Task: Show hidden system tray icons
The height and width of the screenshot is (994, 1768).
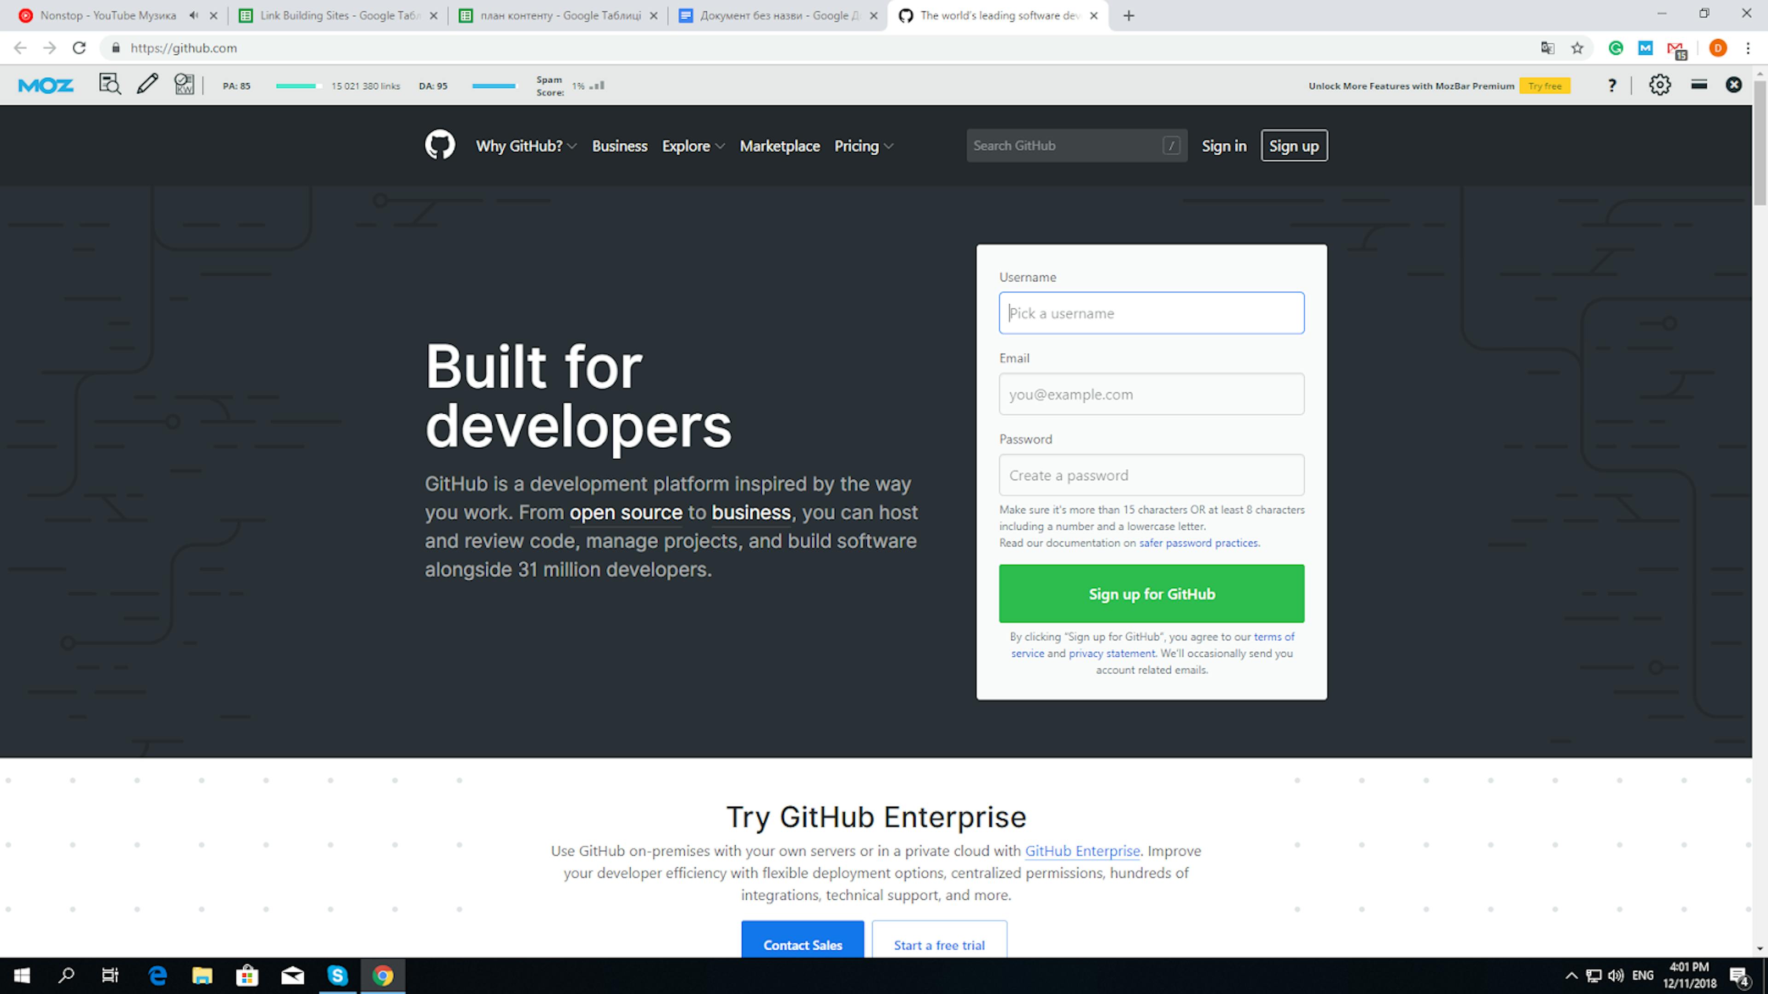Action: point(1571,976)
